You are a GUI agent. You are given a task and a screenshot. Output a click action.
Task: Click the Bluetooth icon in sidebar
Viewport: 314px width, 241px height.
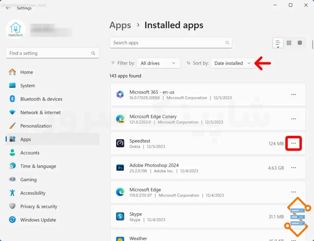pyautogui.click(x=12, y=99)
